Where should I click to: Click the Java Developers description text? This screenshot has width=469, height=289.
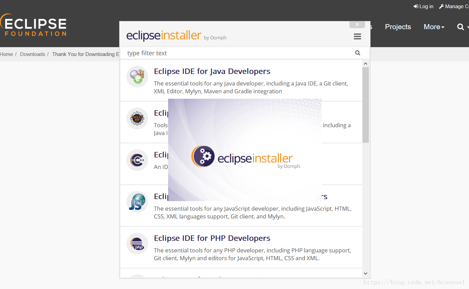pyautogui.click(x=251, y=87)
